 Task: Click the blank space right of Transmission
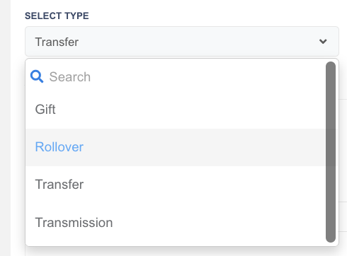[x=217, y=223]
